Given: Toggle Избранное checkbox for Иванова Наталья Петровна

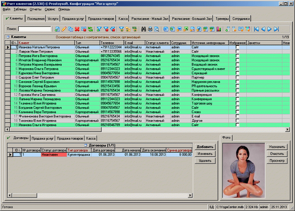Looking at the screenshot, I should pyautogui.click(x=237, y=47).
